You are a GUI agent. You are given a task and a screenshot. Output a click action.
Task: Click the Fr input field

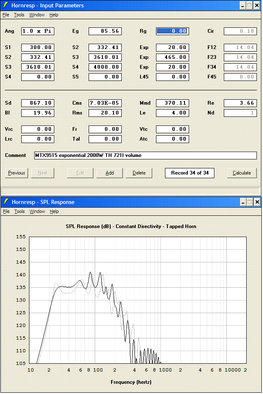(x=105, y=129)
